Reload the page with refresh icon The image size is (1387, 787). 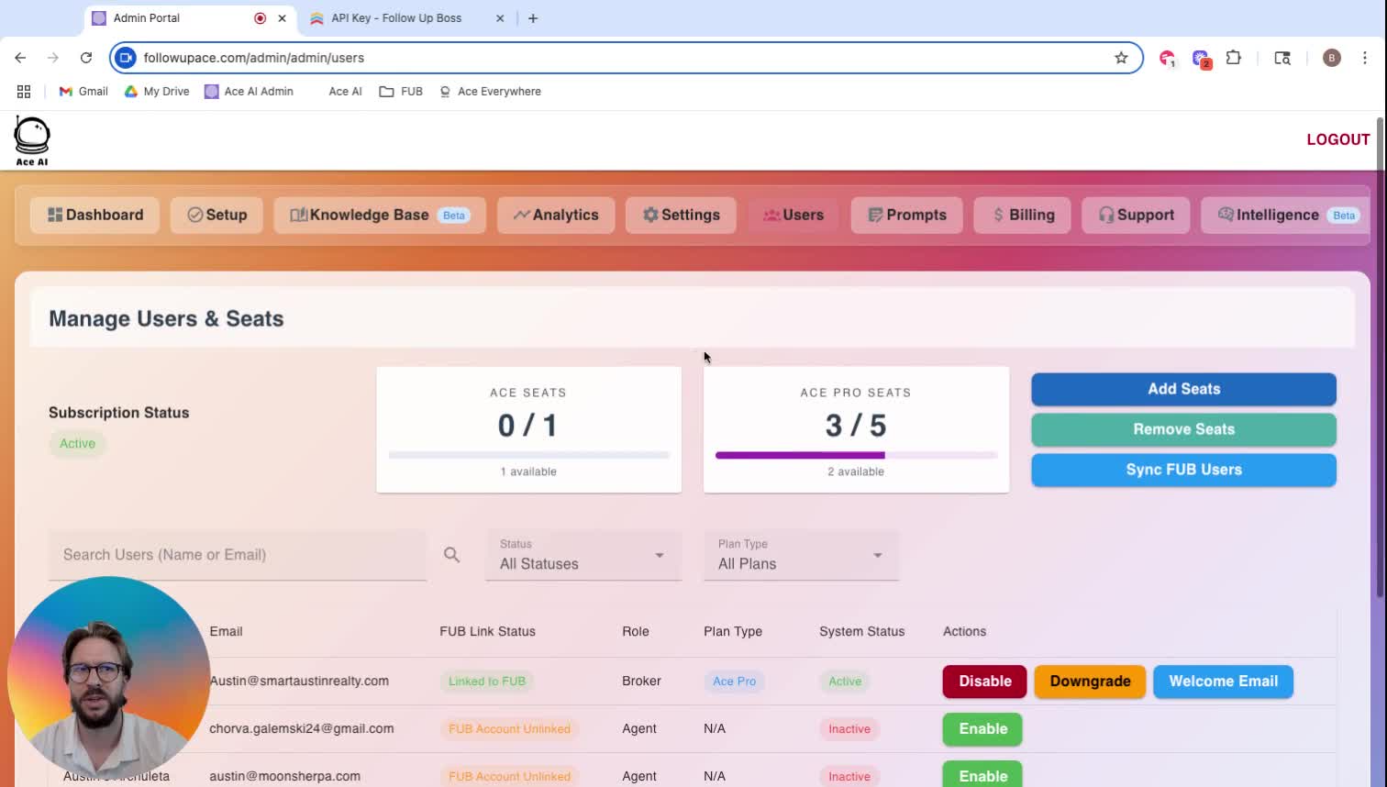point(86,58)
